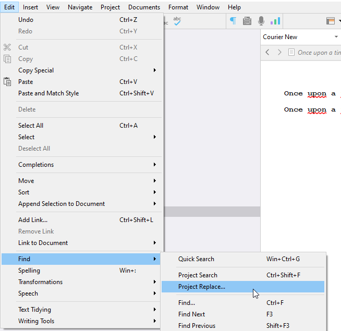This screenshot has height=331, width=341.
Task: Click the typewriter compose mode icon
Action: click(x=247, y=21)
